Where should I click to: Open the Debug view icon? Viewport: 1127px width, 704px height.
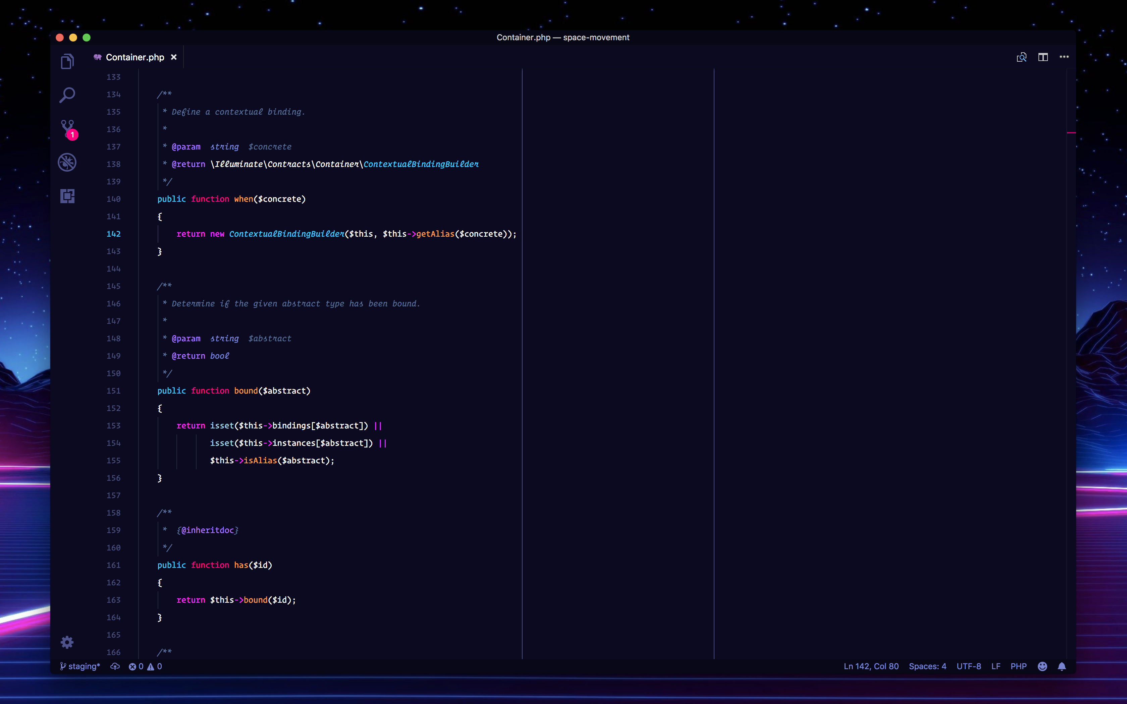[67, 163]
